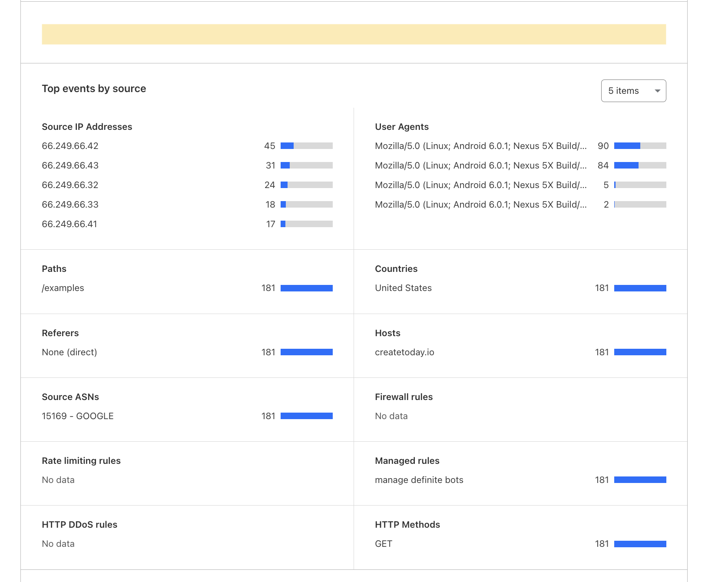
Task: Choose IP address 66.249.66.32 entry
Action: (70, 185)
